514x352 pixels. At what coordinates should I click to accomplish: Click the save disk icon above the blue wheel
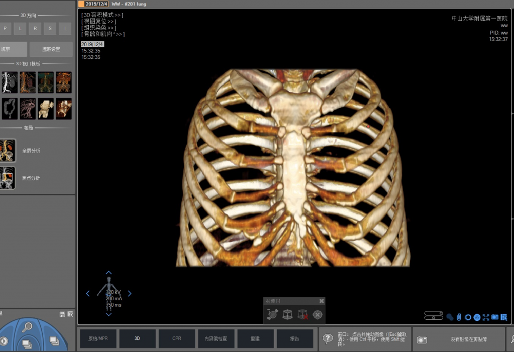tap(62, 314)
